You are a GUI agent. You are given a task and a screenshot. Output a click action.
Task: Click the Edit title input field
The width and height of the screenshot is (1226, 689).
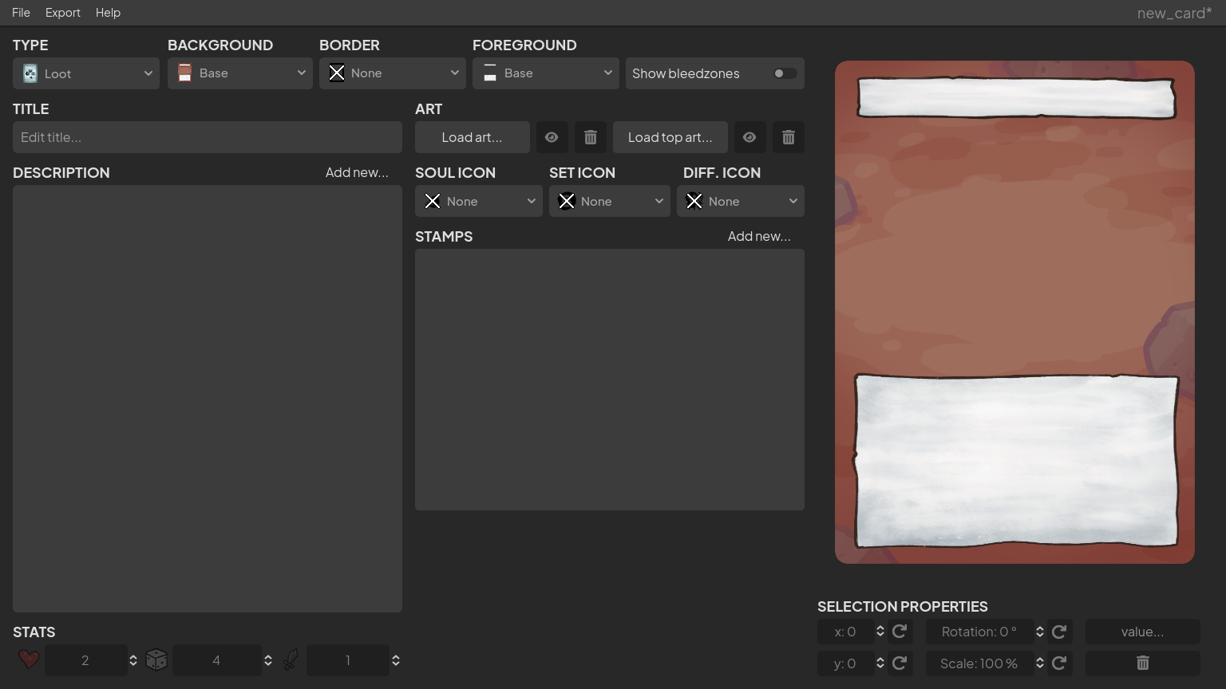point(208,137)
